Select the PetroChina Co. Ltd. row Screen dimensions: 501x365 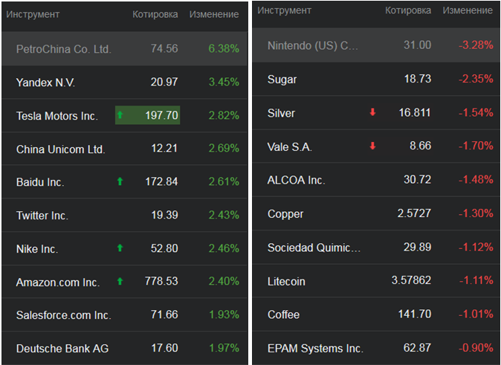point(64,49)
